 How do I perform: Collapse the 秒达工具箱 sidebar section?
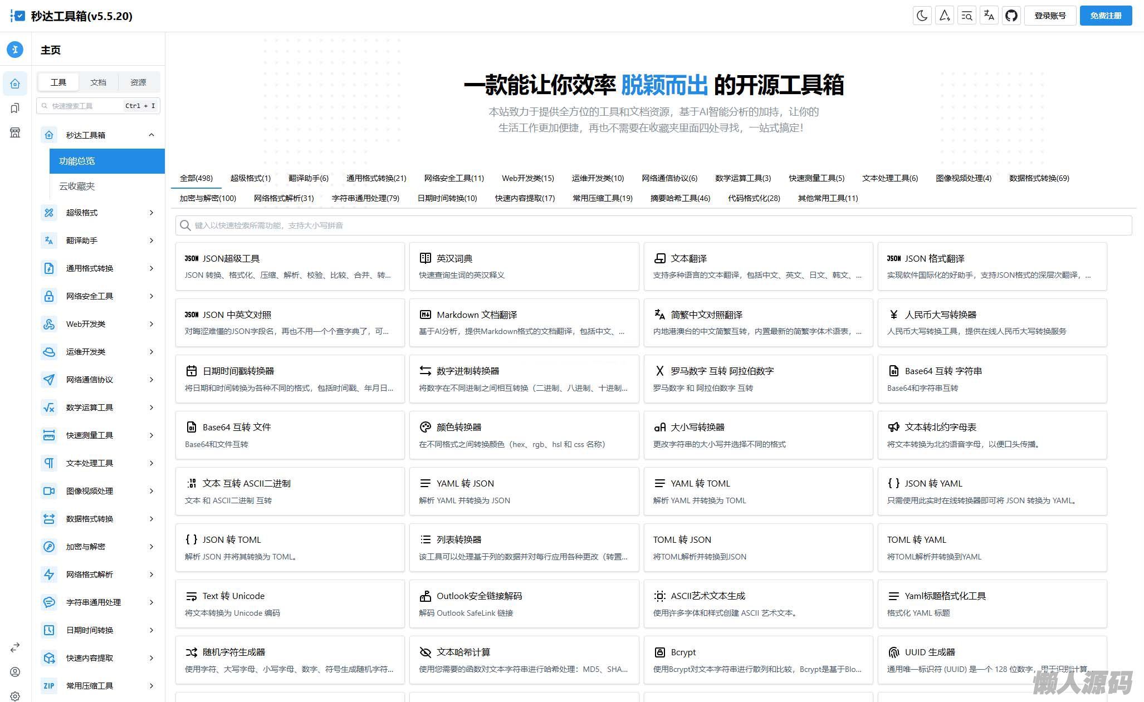pyautogui.click(x=151, y=135)
